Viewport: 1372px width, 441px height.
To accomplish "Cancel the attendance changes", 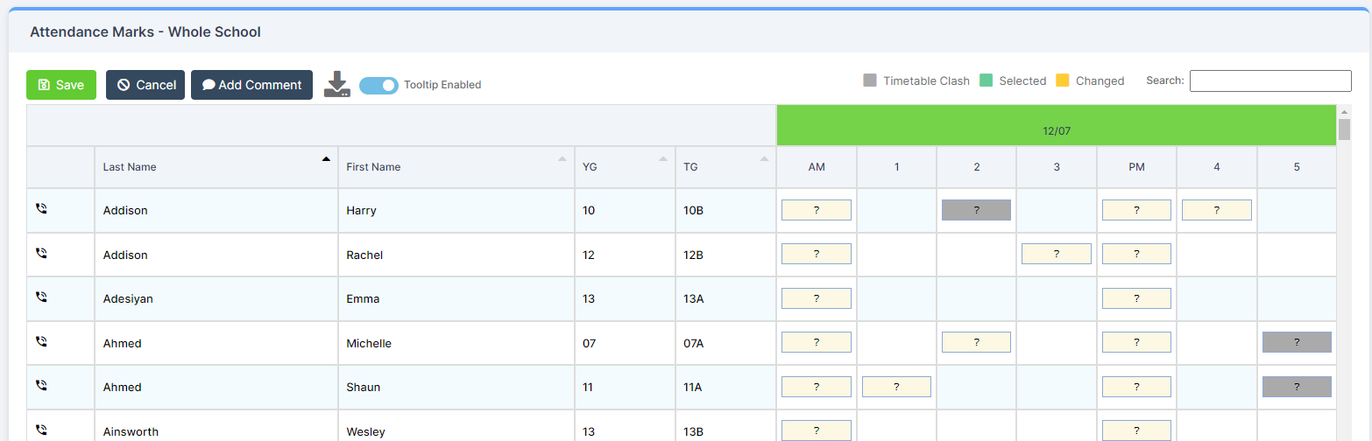I will point(145,85).
